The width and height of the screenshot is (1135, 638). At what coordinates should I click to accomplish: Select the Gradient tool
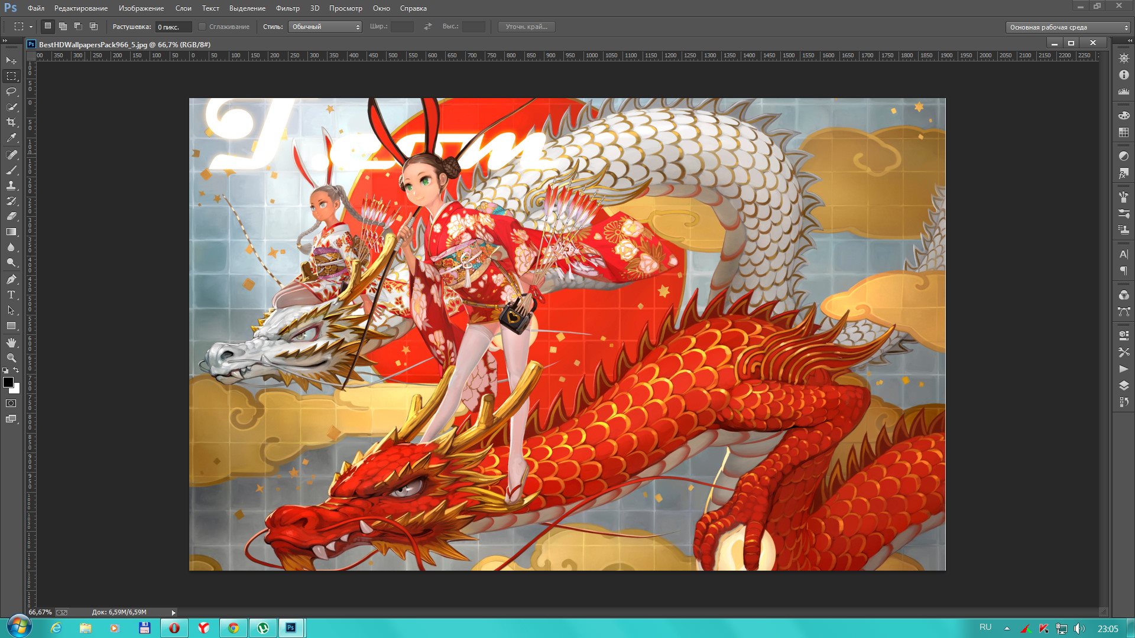[x=11, y=232]
